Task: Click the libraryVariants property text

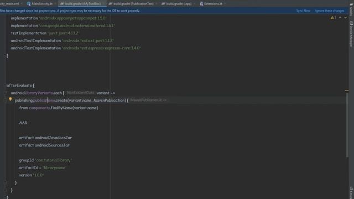Action: (39, 93)
